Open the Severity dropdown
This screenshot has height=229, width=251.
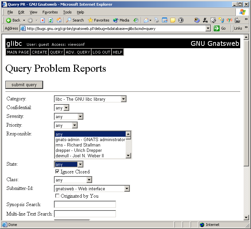pyautogui.click(x=69, y=117)
